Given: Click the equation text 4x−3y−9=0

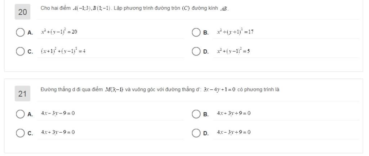Looking at the screenshot, I should tap(58, 113).
